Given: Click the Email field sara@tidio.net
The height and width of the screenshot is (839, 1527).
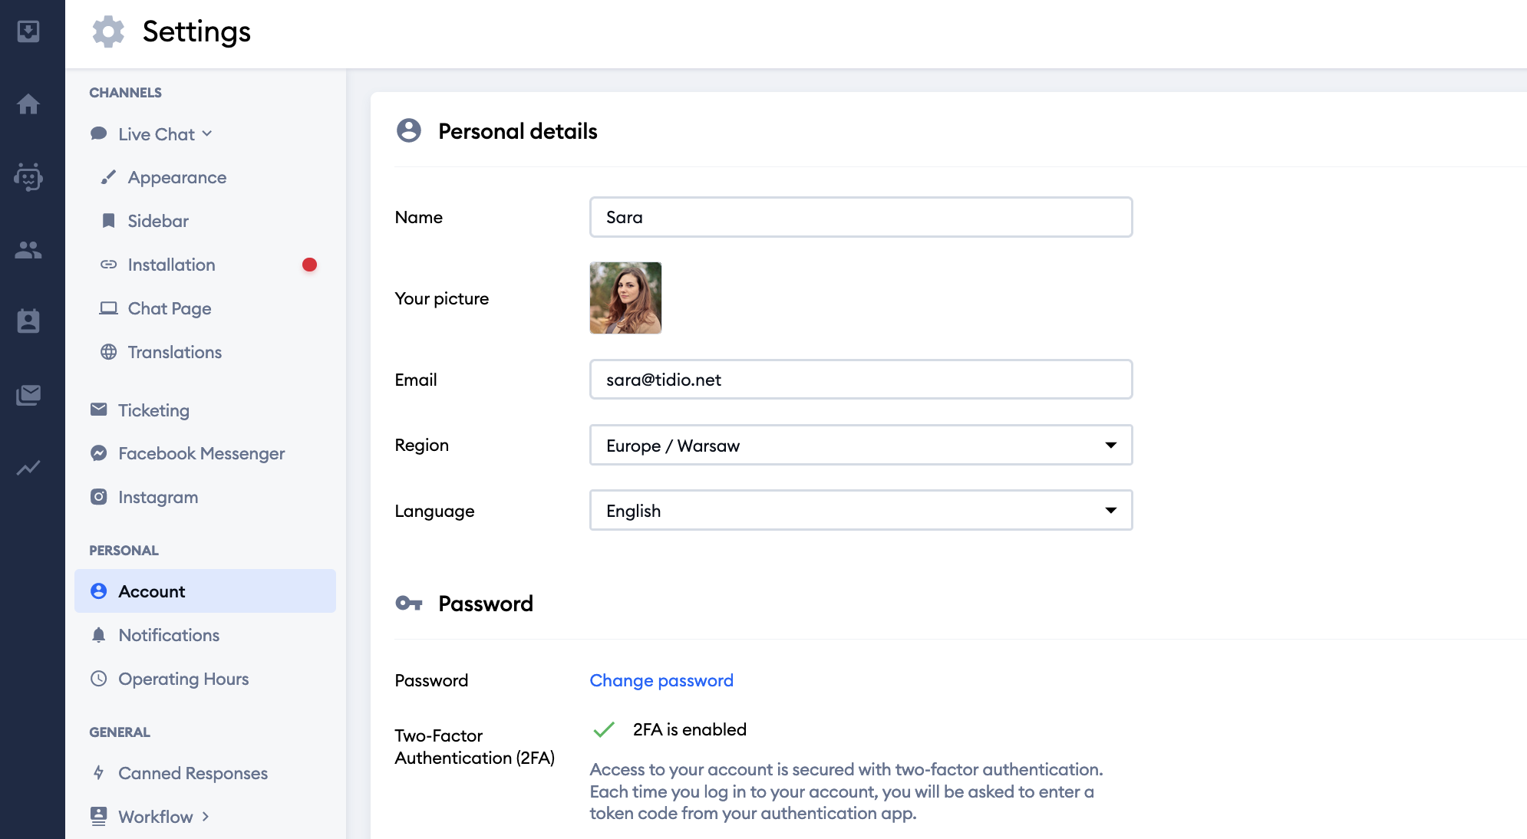Looking at the screenshot, I should point(861,380).
